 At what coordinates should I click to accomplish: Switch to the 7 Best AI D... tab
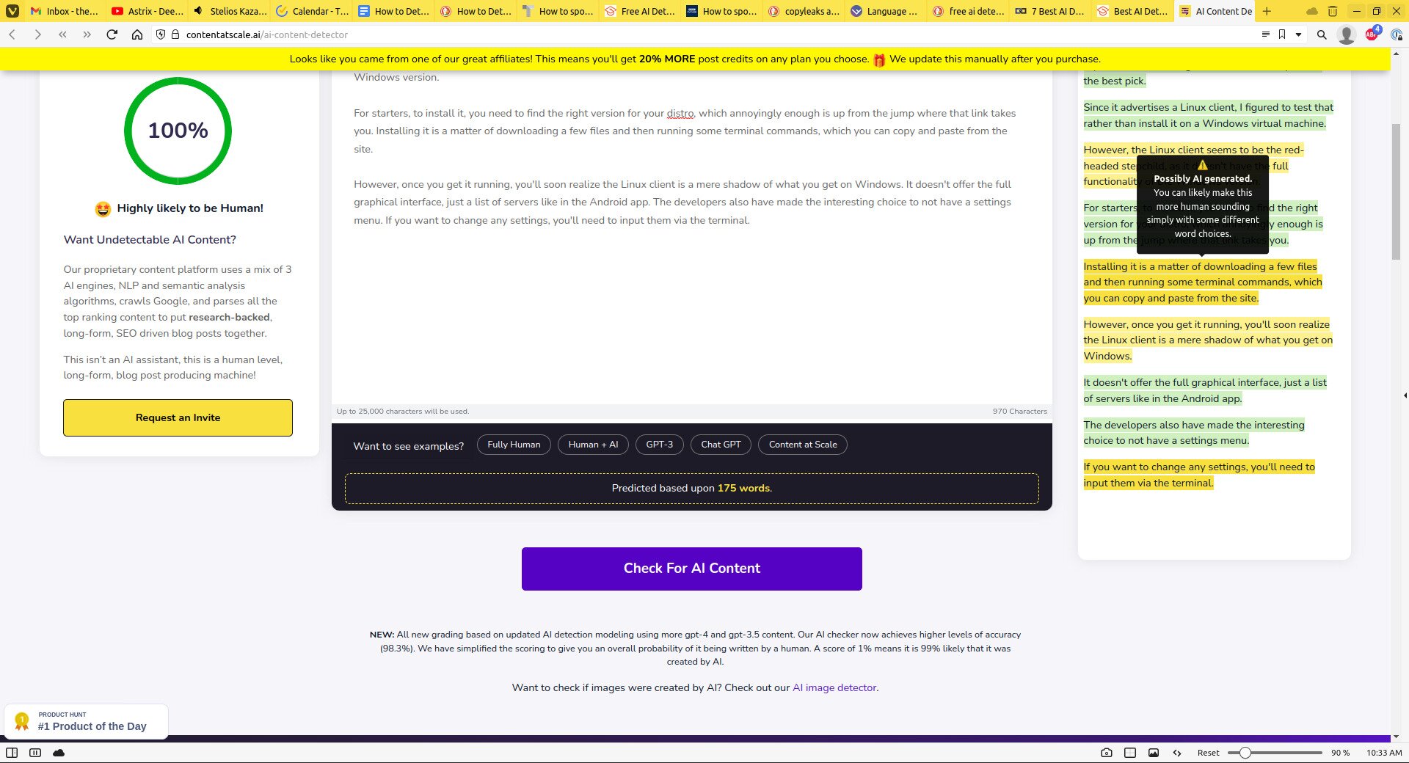tap(1051, 11)
